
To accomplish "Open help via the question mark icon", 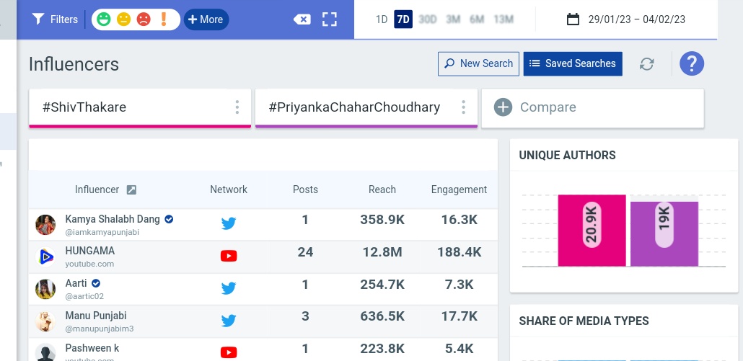I will 692,63.
